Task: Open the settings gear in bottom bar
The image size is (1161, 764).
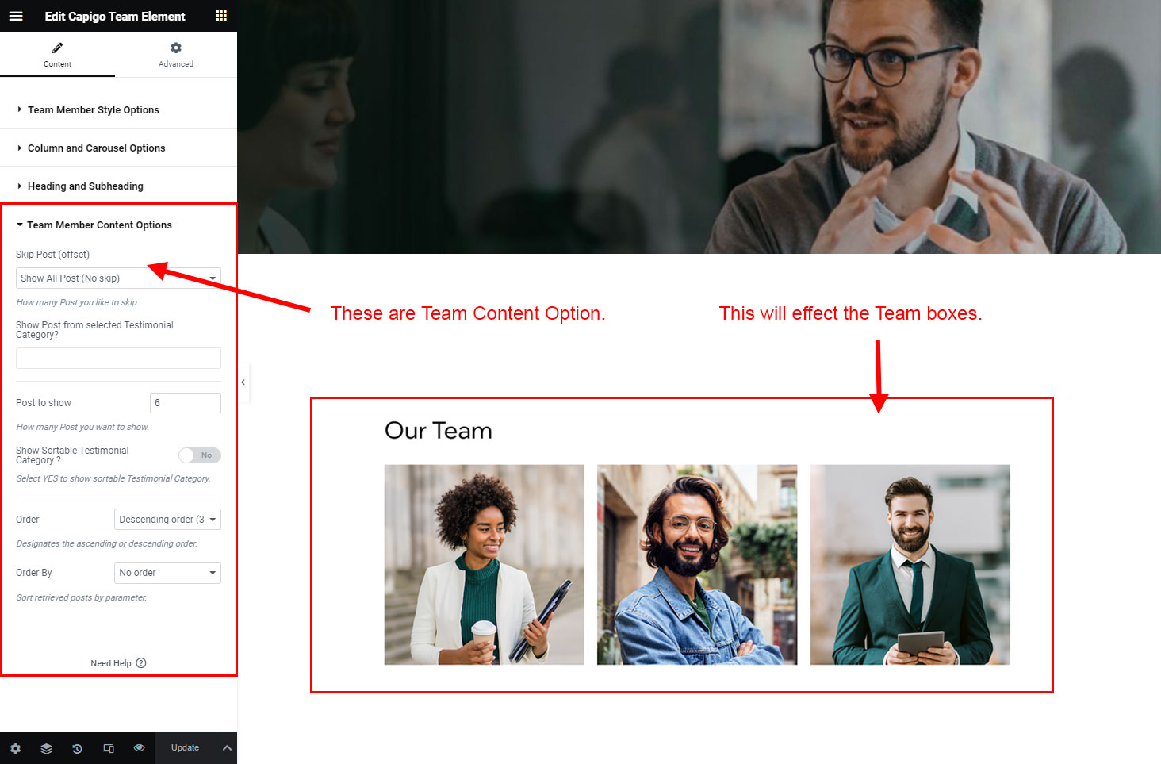Action: tap(15, 748)
